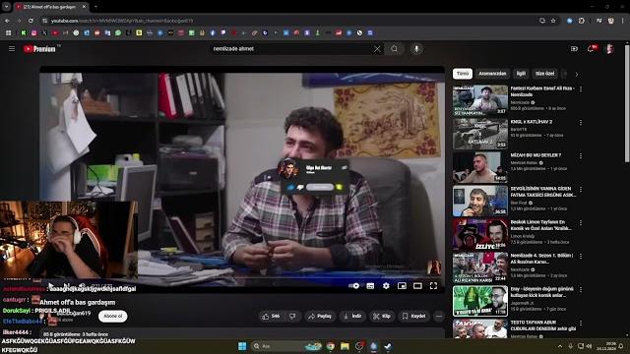
Task: Open options menu for 'SEVGİLİSİNİN YANINA GİDEN' video
Action: 581,189
